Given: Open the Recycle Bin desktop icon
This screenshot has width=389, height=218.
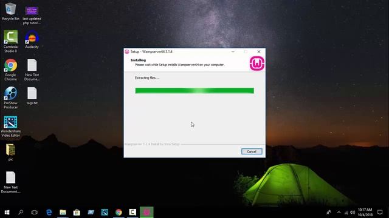Looking at the screenshot, I should [10, 12].
